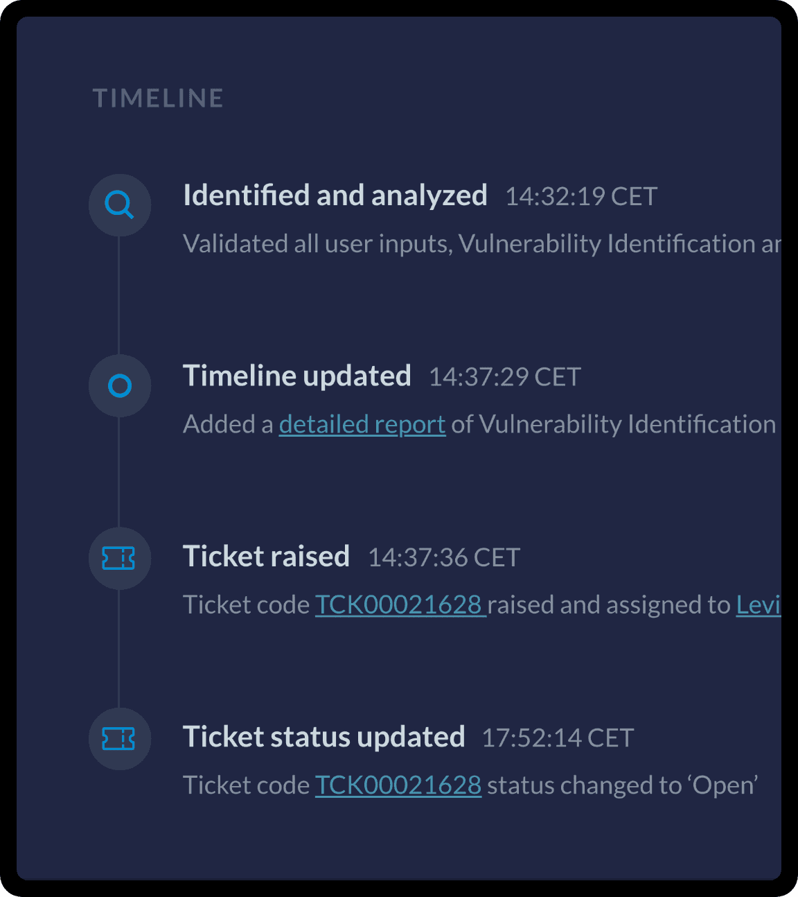Image resolution: width=798 pixels, height=897 pixels.
Task: Select the Ticket status updated title
Action: pyautogui.click(x=323, y=737)
